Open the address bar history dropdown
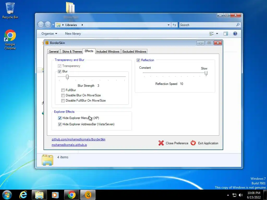The width and height of the screenshot is (267, 200). click(x=168, y=25)
